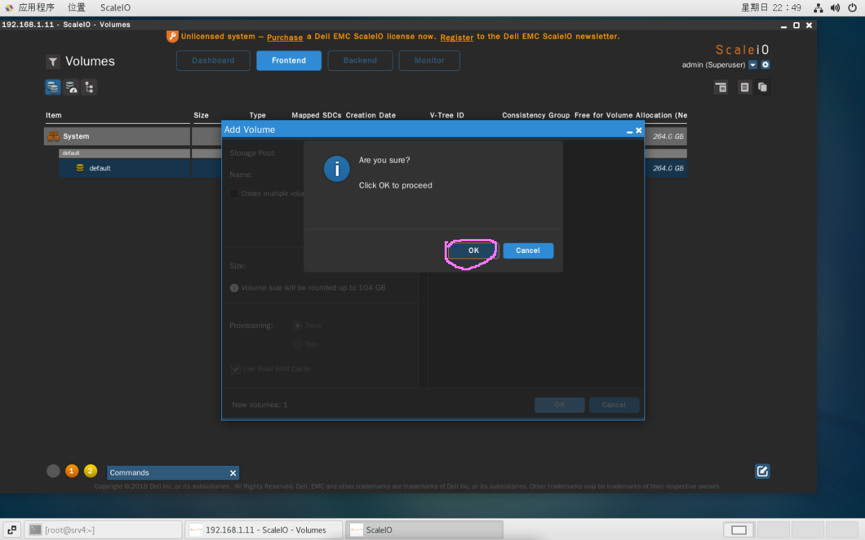Click the collapse-all rows toolbar icon
This screenshot has width=865, height=540.
721,87
